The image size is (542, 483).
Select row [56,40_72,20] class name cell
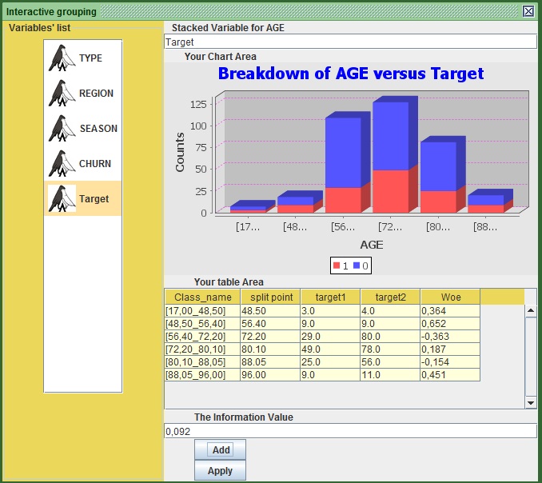pyautogui.click(x=202, y=337)
